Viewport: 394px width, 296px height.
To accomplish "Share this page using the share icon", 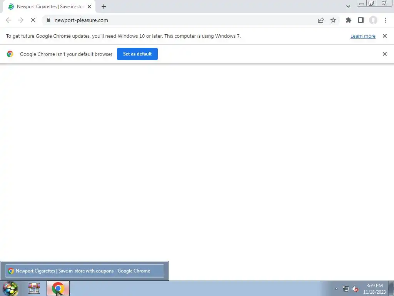I will pyautogui.click(x=321, y=20).
